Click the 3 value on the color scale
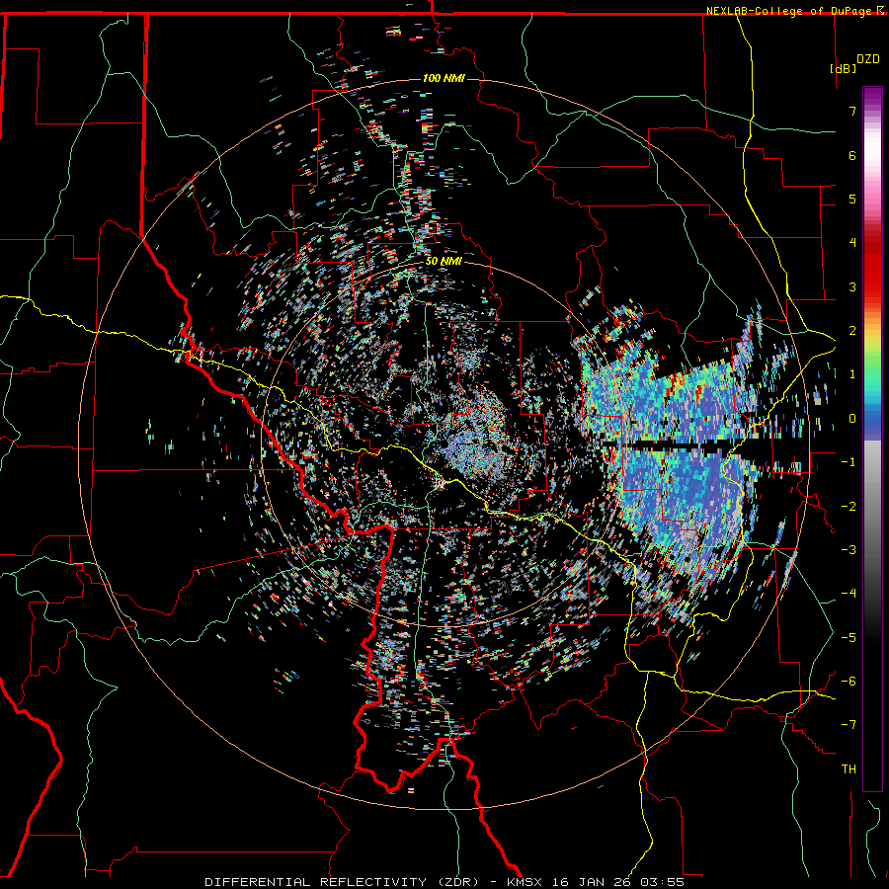889x889 pixels. click(852, 286)
